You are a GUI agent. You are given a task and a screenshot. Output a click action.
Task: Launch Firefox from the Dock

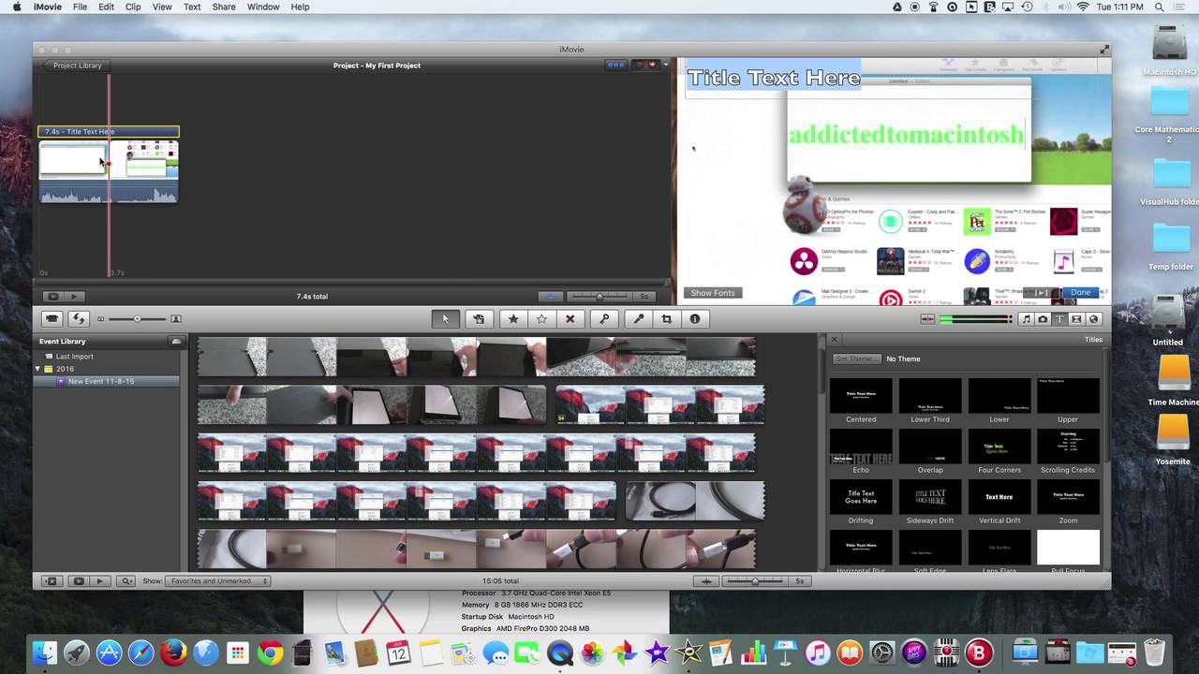point(173,652)
